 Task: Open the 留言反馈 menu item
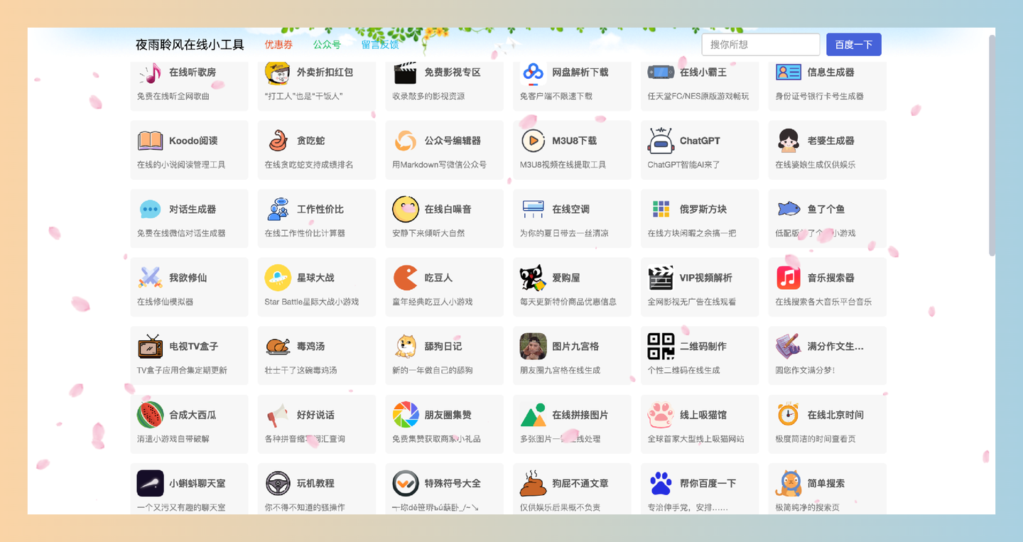point(380,45)
